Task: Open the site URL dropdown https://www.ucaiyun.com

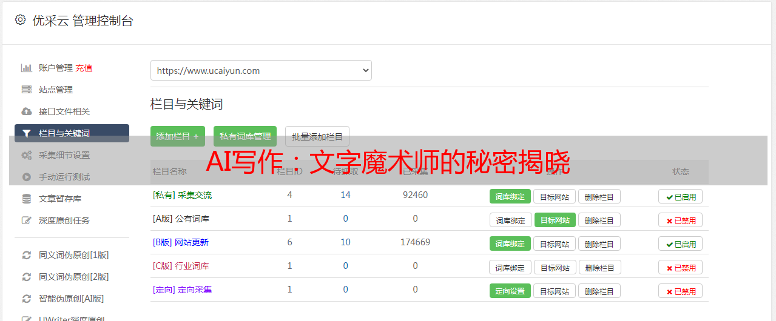Action: [261, 70]
